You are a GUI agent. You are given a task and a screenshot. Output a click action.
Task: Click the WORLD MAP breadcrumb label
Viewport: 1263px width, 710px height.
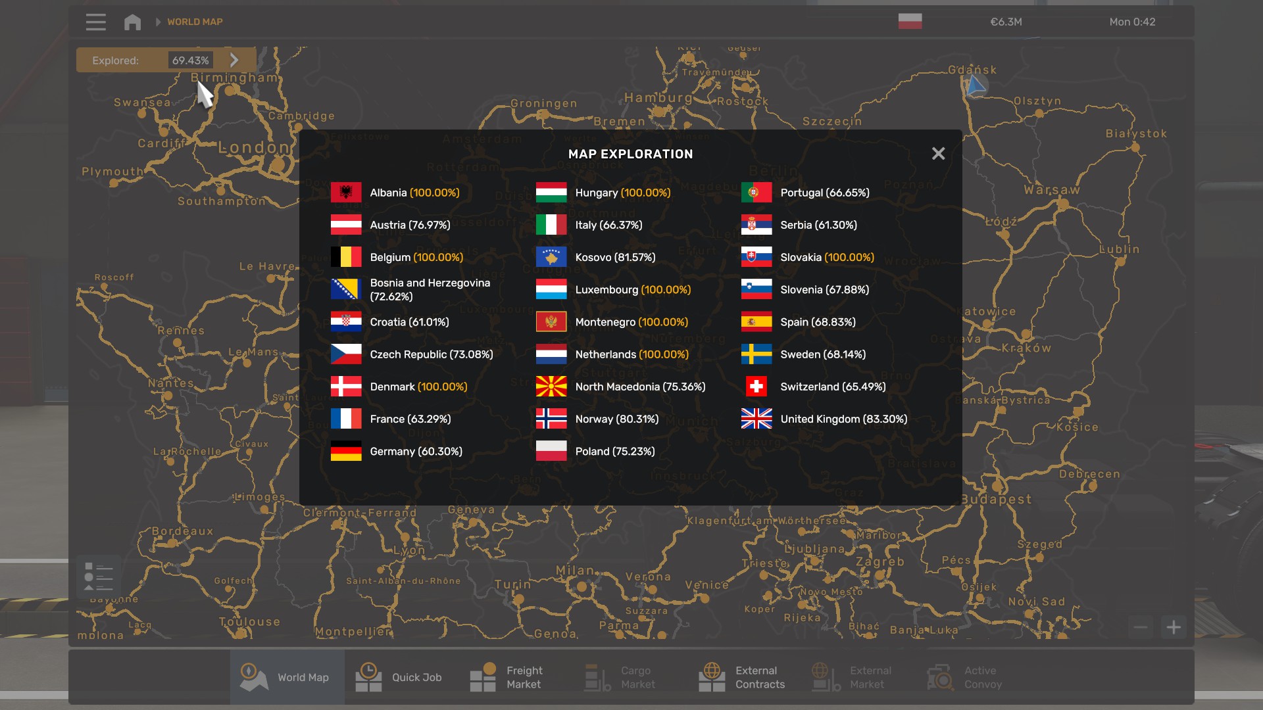point(195,22)
